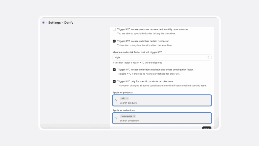The height and width of the screenshot is (146, 259).
Task: Uncheck trigger KYC only for specific products
Action: [114, 82]
